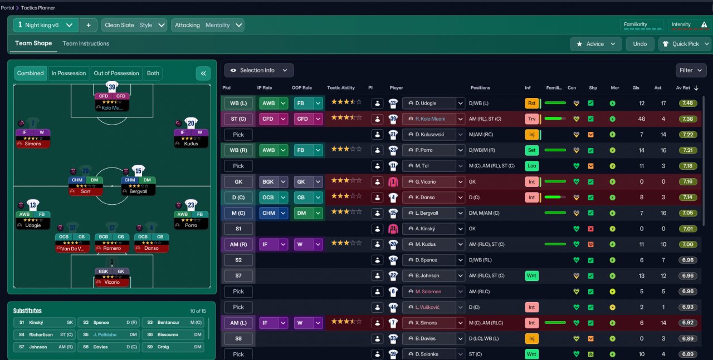Click Vicario's player instructions person icon
Viewport: 713px width, 360px height.
pos(378,181)
